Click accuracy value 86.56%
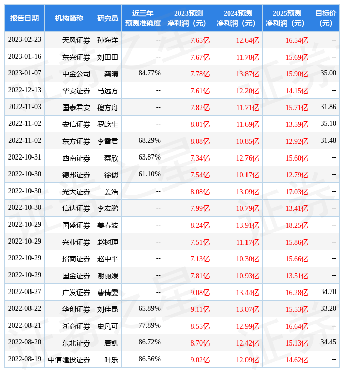 tap(149, 359)
